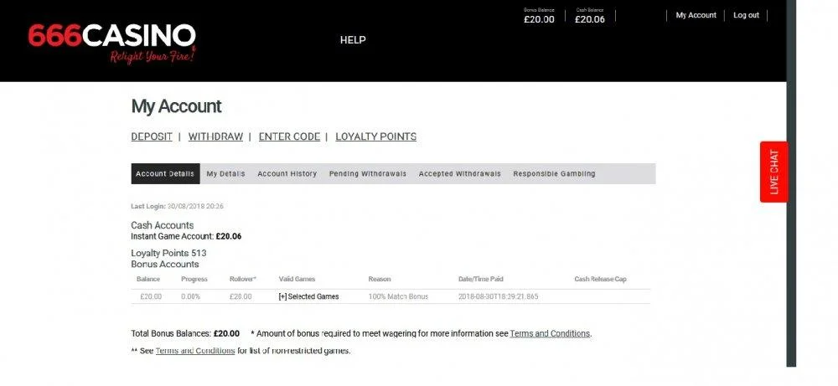Viewport: 838px width, 386px height.
Task: Click the Loyalty Points 513 text
Action: pos(168,253)
